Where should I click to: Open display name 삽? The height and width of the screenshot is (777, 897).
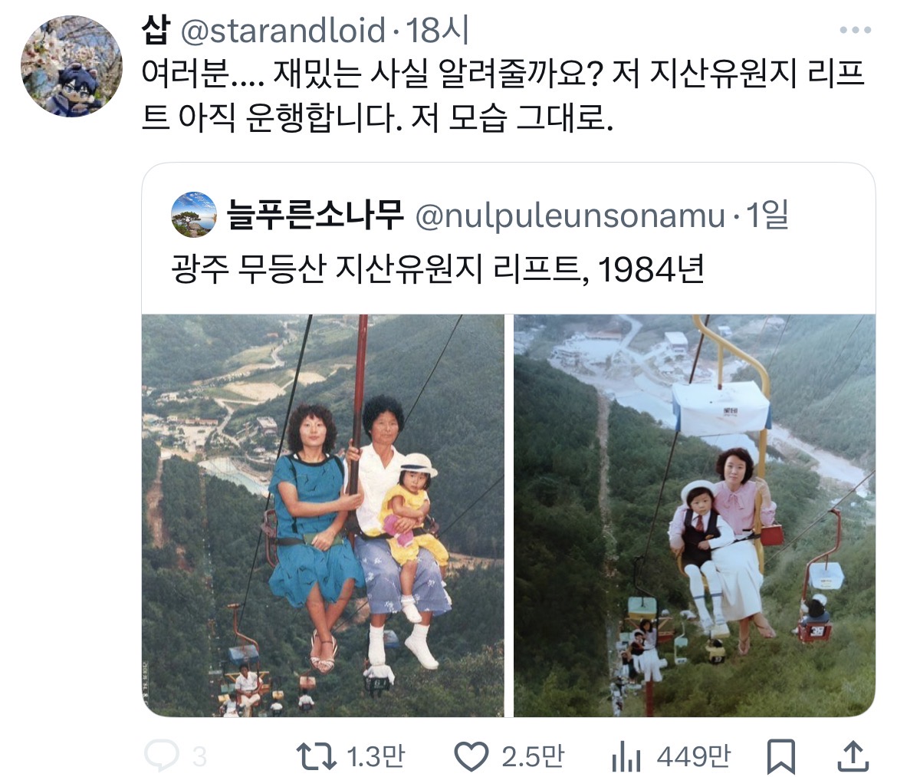pyautogui.click(x=156, y=30)
